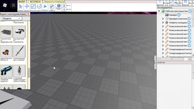Click the Группа toolbar button
This screenshot has width=194, height=109.
pyautogui.click(x=185, y=3)
